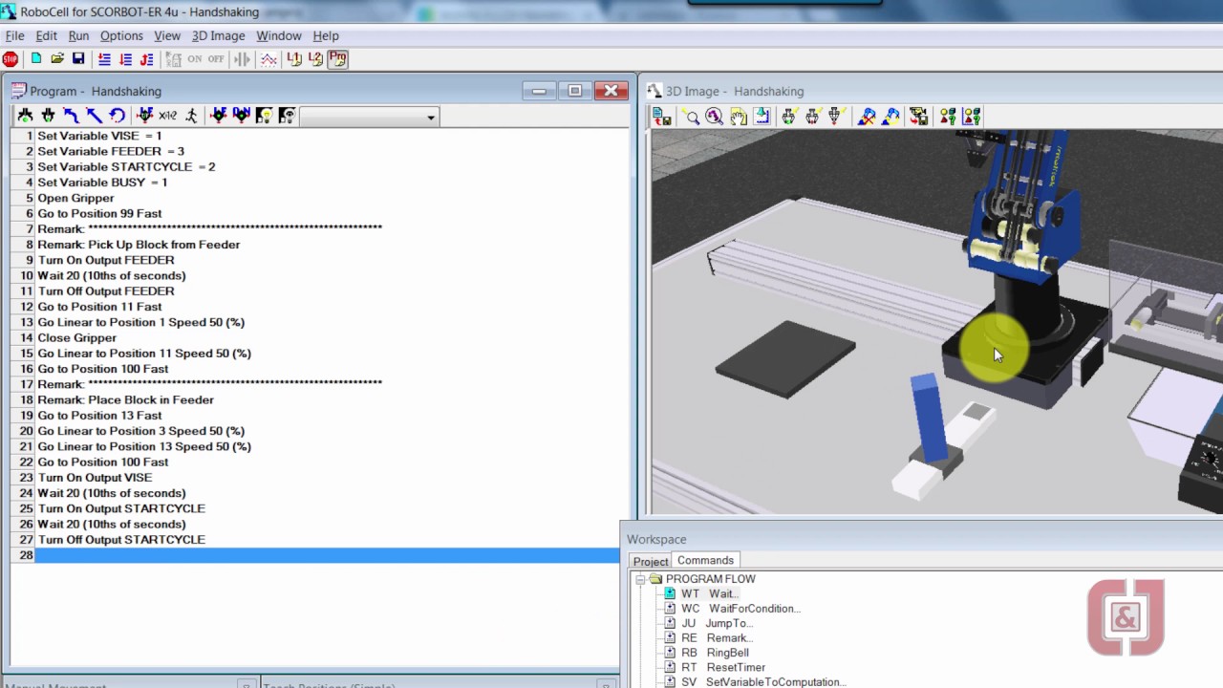Image resolution: width=1223 pixels, height=688 pixels.
Task: Click the Turn On Output light bulb icon
Action: point(264,116)
